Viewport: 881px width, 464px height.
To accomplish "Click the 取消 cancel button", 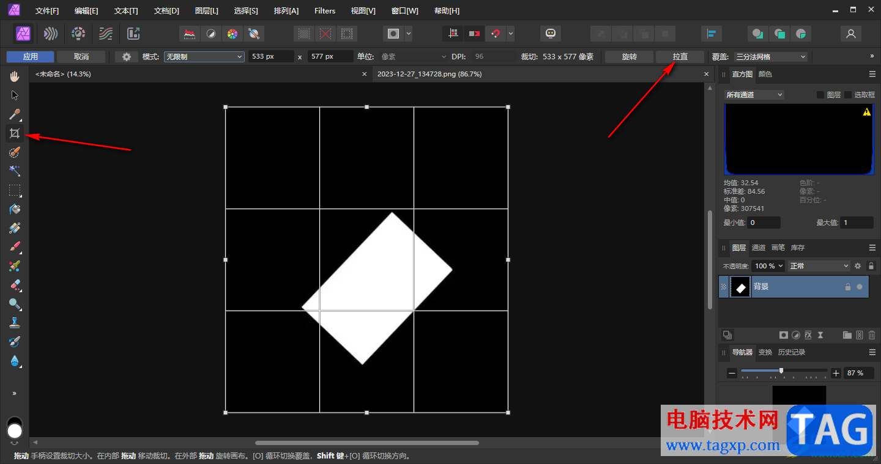I will click(81, 57).
